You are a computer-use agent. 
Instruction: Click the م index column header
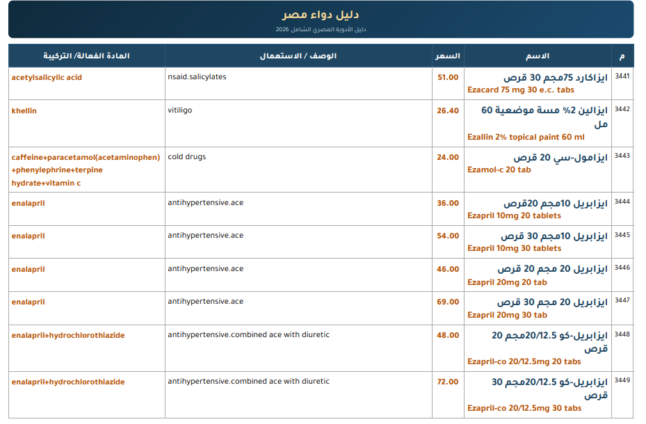(x=622, y=56)
